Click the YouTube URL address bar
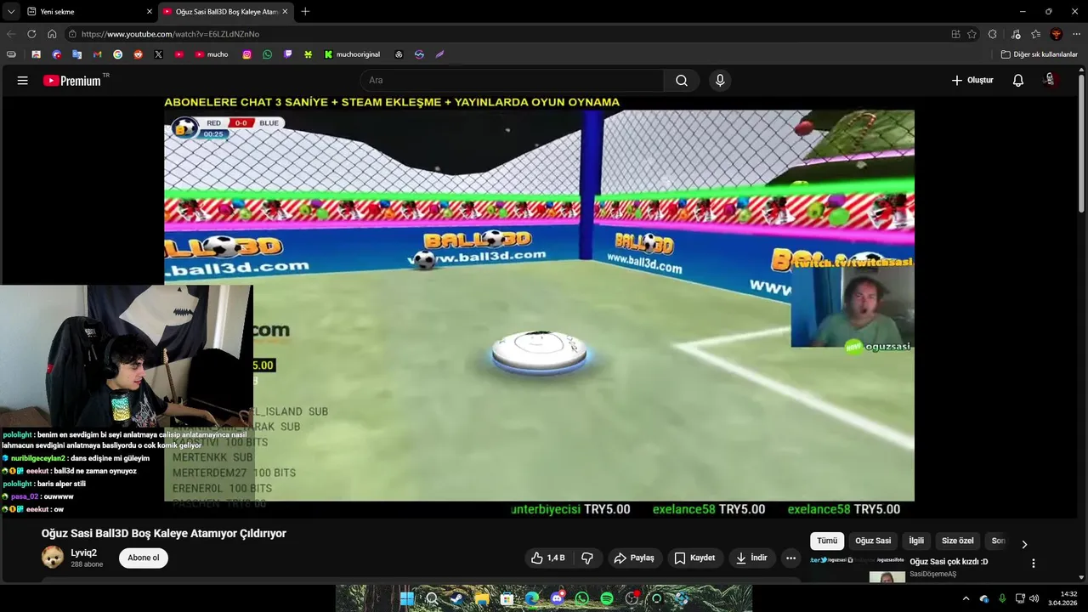The image size is (1088, 612). point(510,34)
